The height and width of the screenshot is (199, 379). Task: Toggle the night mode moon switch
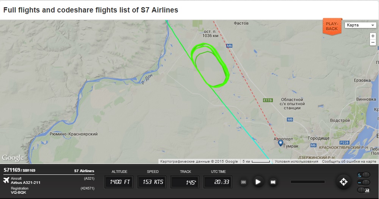click(x=363, y=175)
